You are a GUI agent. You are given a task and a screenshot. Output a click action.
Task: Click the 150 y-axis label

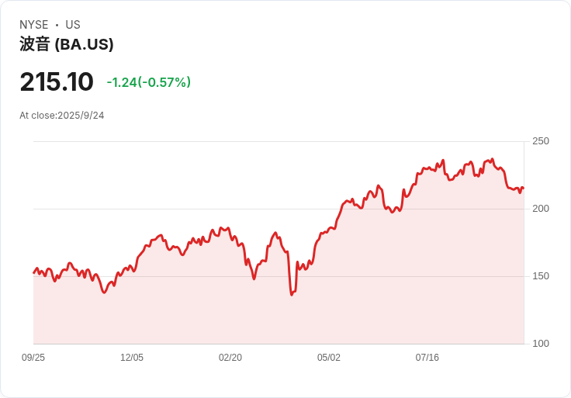[x=540, y=276]
